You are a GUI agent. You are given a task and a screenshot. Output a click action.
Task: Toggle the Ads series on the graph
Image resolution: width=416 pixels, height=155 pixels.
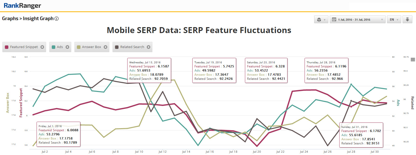(60, 47)
